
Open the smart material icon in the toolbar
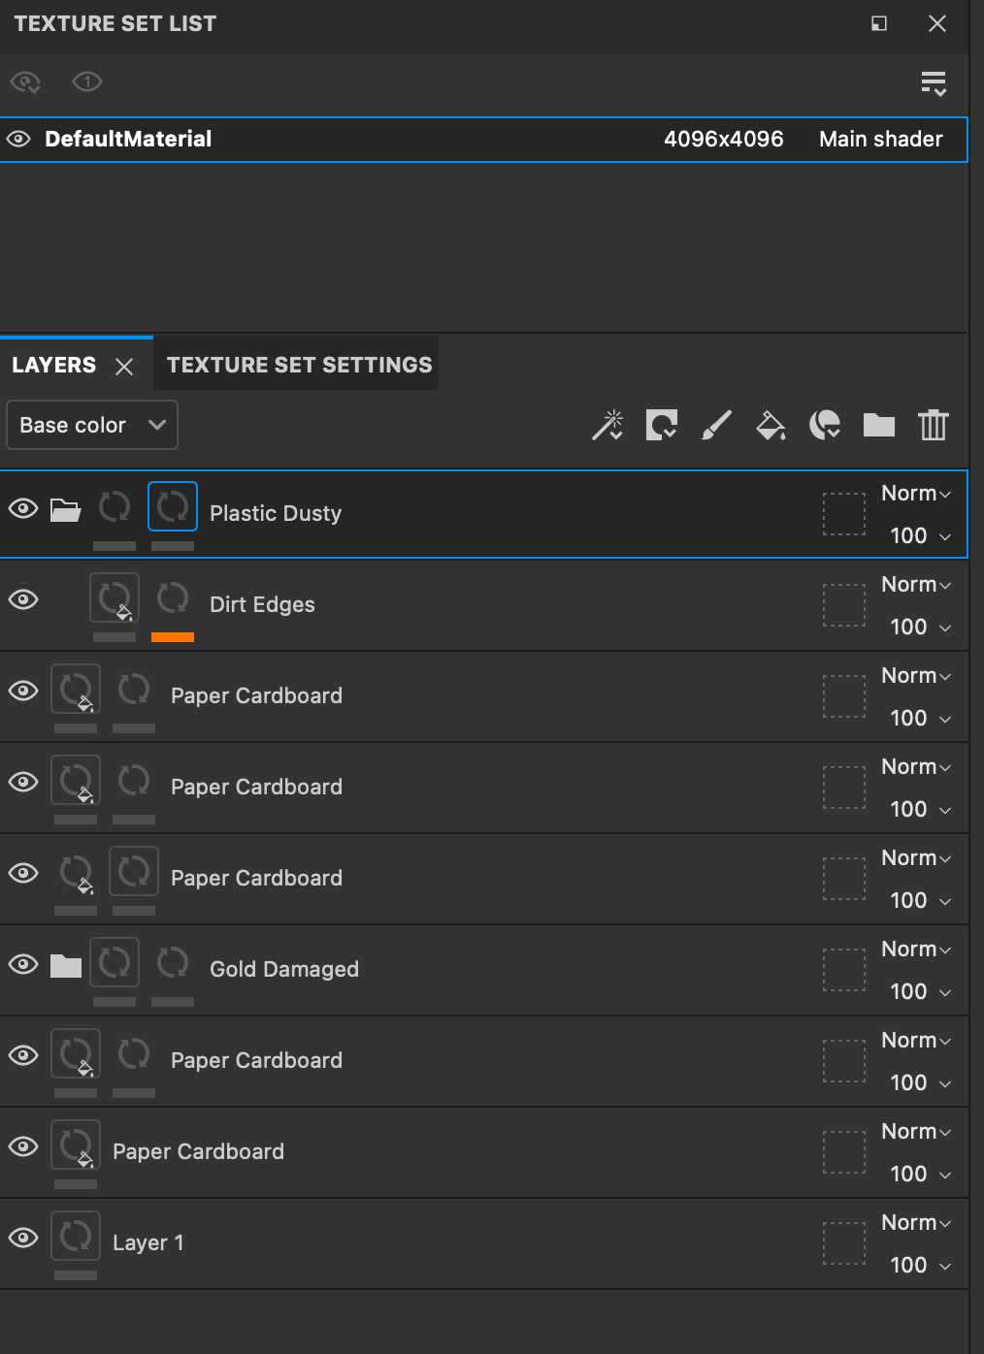pos(825,425)
